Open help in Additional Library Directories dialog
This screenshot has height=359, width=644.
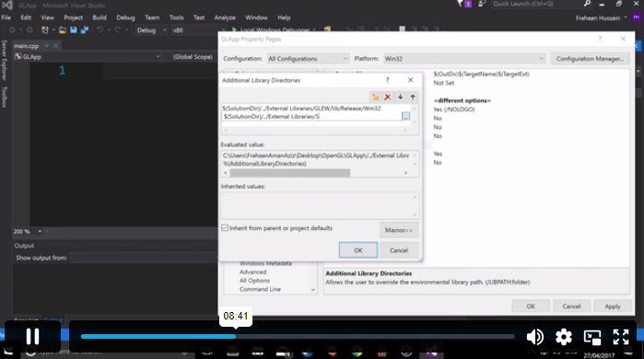[387, 80]
